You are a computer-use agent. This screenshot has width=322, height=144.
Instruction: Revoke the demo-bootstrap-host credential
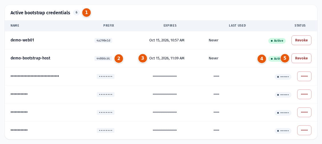tap(301, 58)
